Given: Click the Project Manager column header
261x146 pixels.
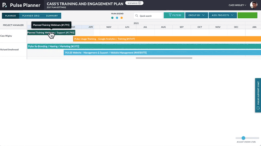Looking at the screenshot, I should [x=13, y=25].
